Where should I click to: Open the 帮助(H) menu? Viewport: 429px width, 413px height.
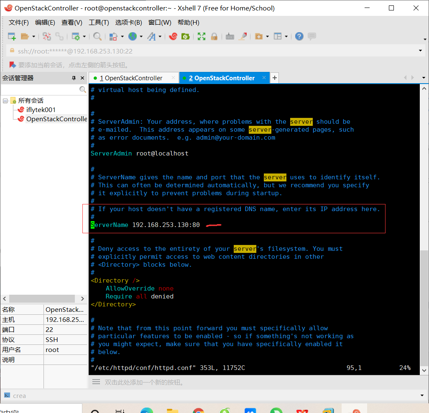[189, 23]
